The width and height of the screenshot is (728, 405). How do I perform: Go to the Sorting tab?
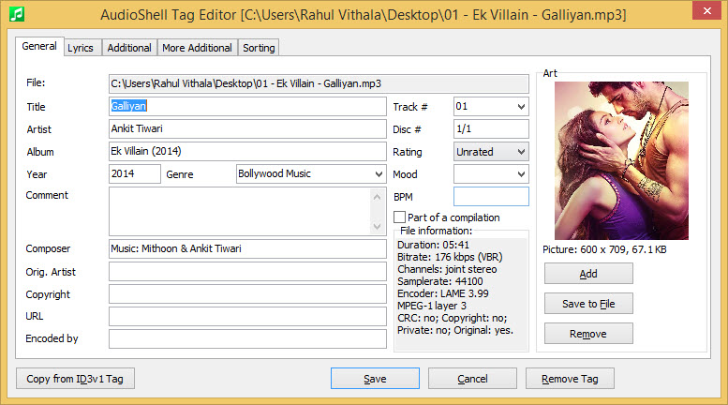[x=259, y=48]
